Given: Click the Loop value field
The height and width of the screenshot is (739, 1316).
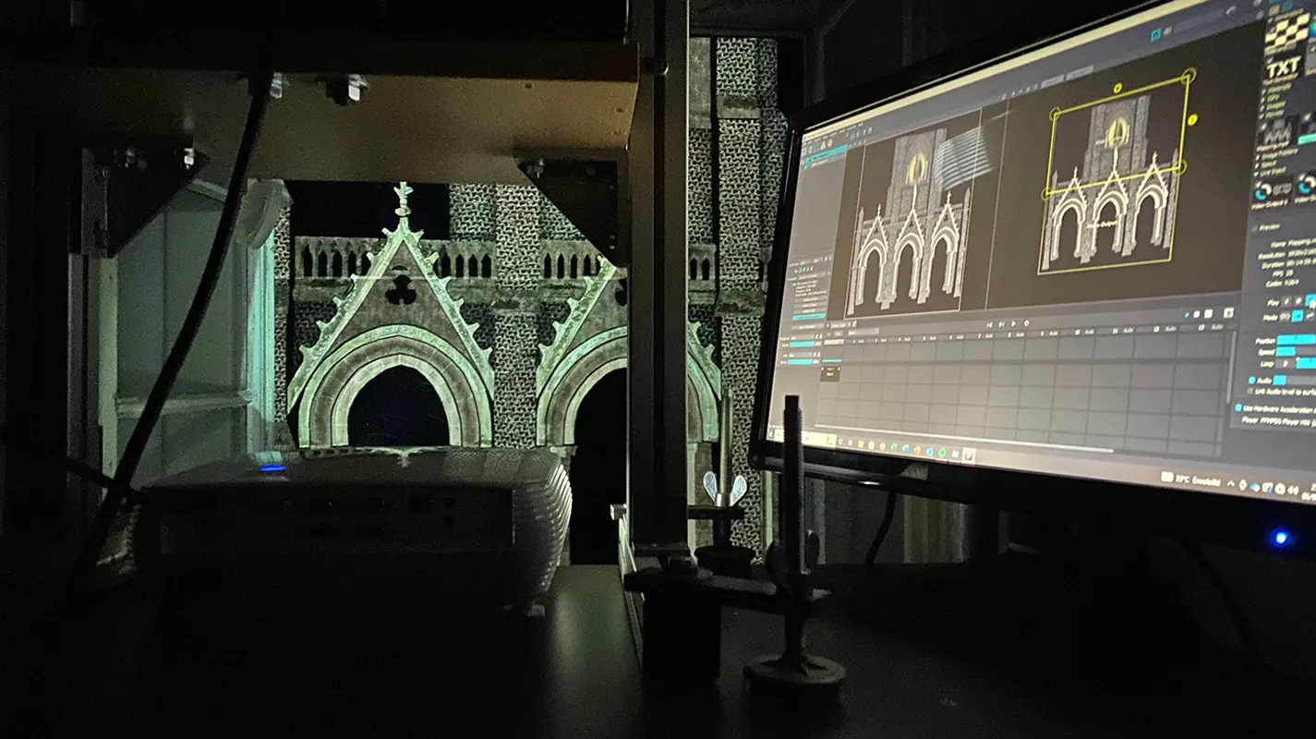Looking at the screenshot, I should [x=1286, y=363].
